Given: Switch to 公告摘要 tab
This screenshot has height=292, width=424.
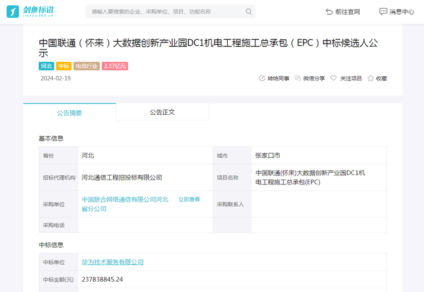Looking at the screenshot, I should click(x=70, y=112).
